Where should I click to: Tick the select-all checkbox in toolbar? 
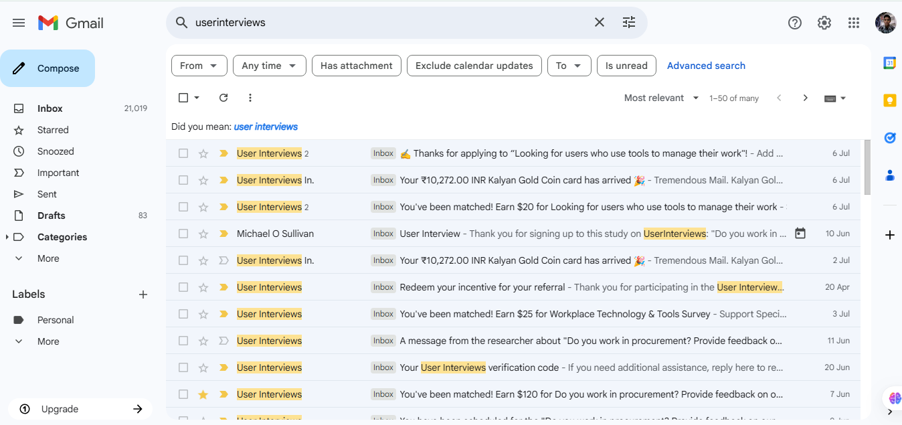(x=183, y=98)
